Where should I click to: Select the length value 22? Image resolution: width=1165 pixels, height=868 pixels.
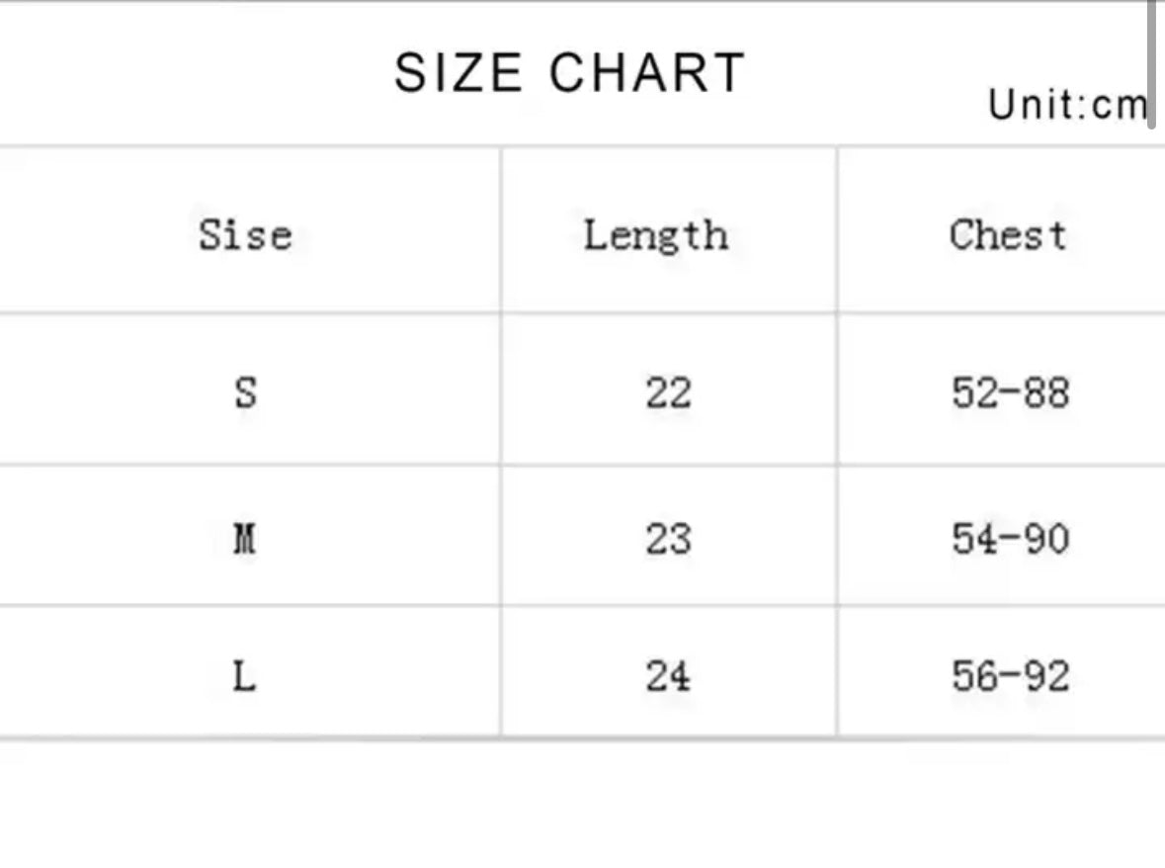pyautogui.click(x=668, y=392)
